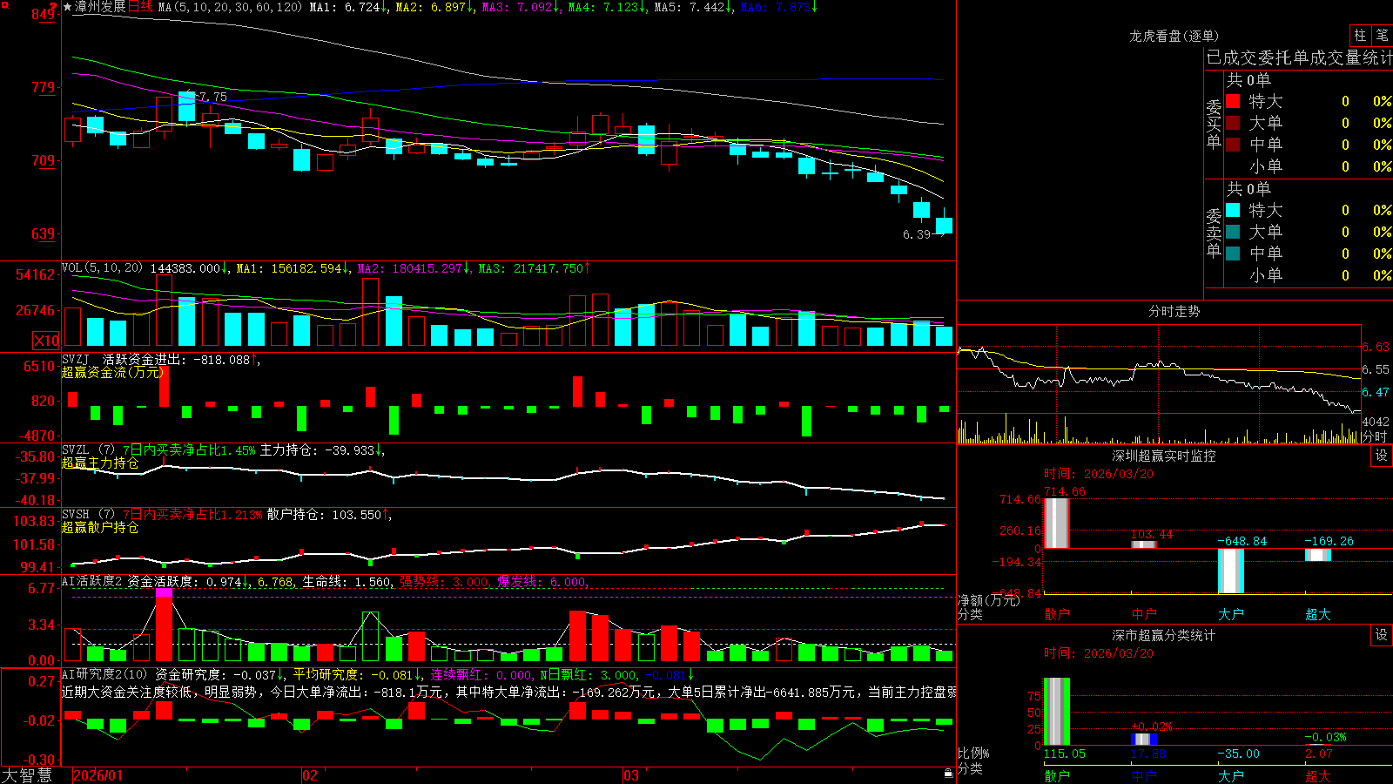Screen dimensions: 1393x784
Task: Click the lock icon at chart bottom right
Action: (948, 774)
